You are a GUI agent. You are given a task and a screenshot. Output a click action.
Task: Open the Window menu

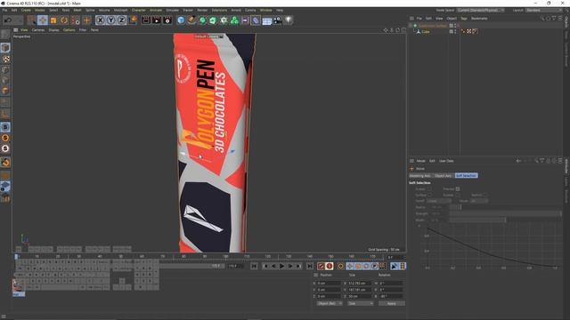265,10
